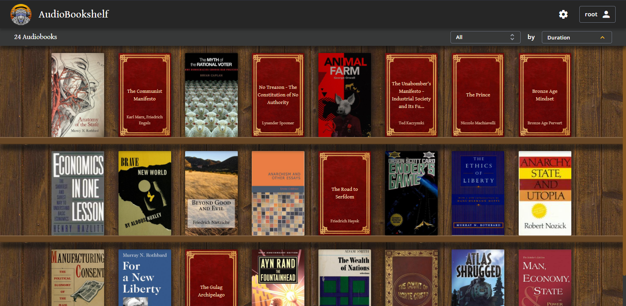Toggle sort direction with Duration chevron arrow
626x306 pixels.
[x=602, y=37]
